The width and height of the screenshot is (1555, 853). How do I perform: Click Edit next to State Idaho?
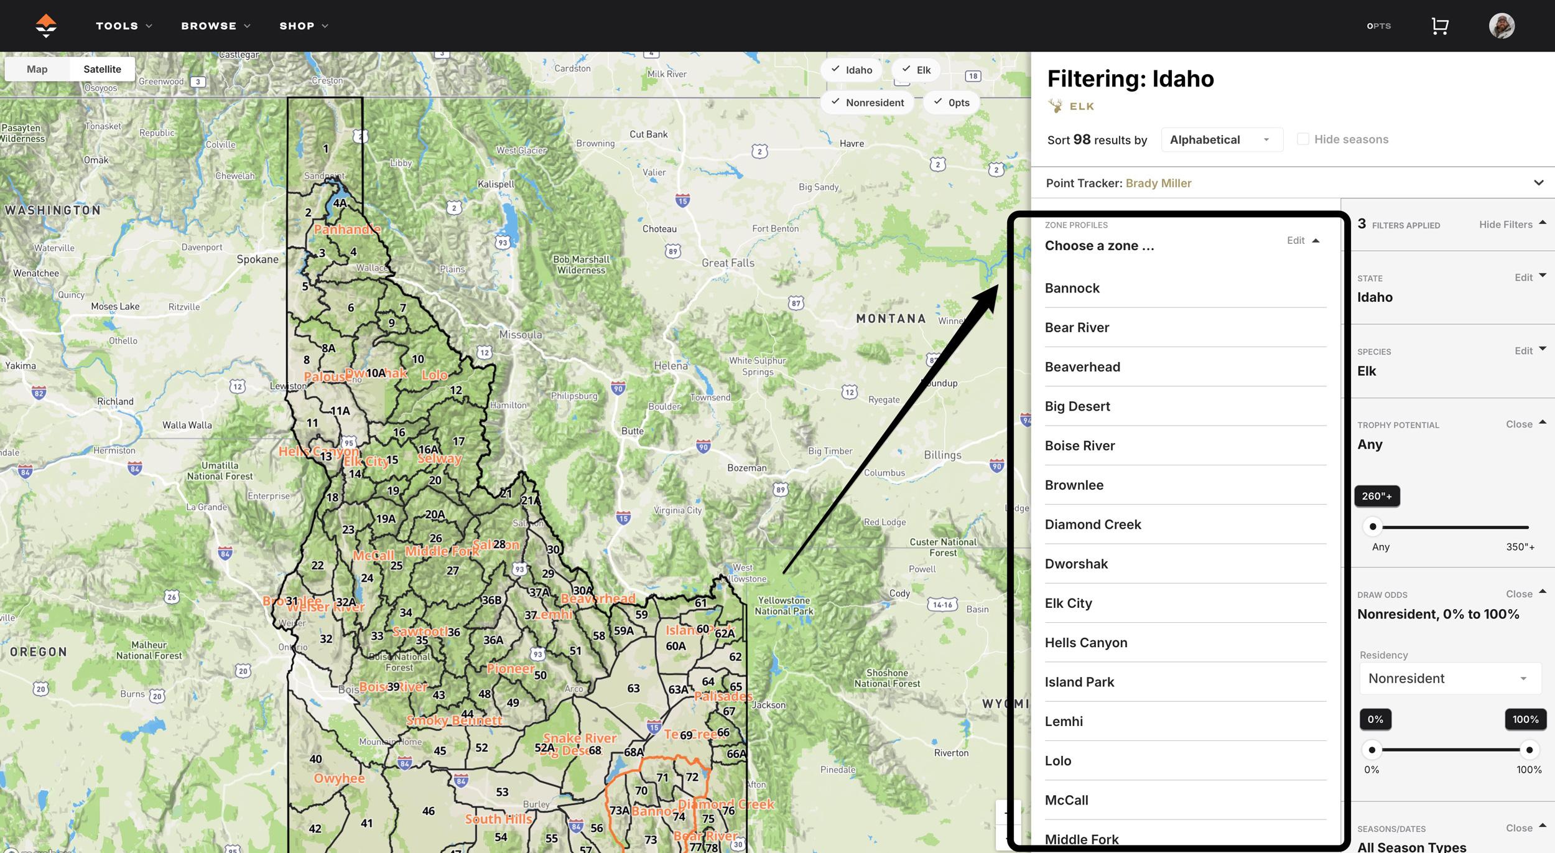(x=1522, y=277)
